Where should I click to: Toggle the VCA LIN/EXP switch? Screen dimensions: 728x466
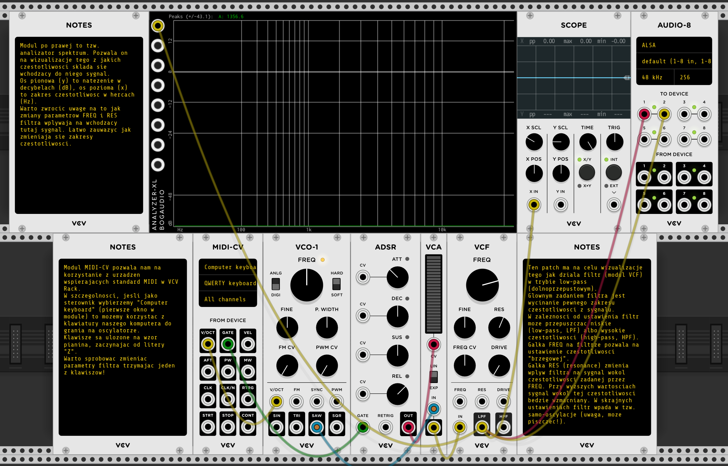coord(434,377)
